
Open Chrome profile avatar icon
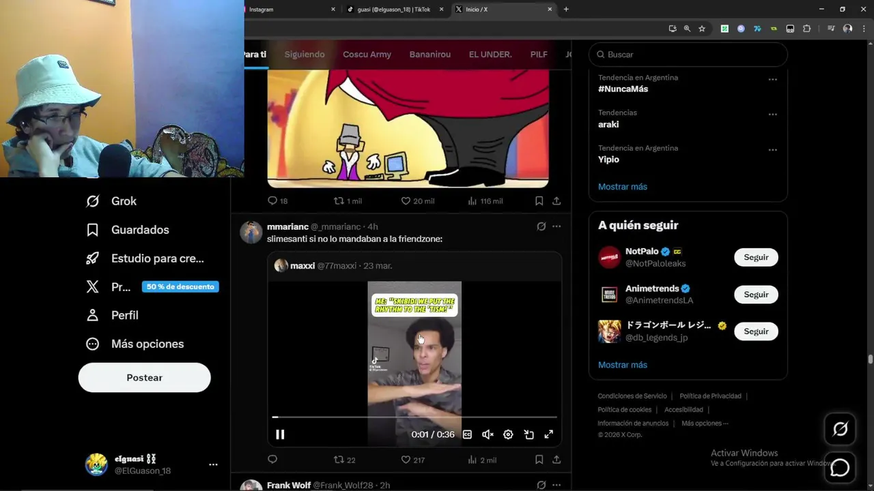tap(847, 29)
